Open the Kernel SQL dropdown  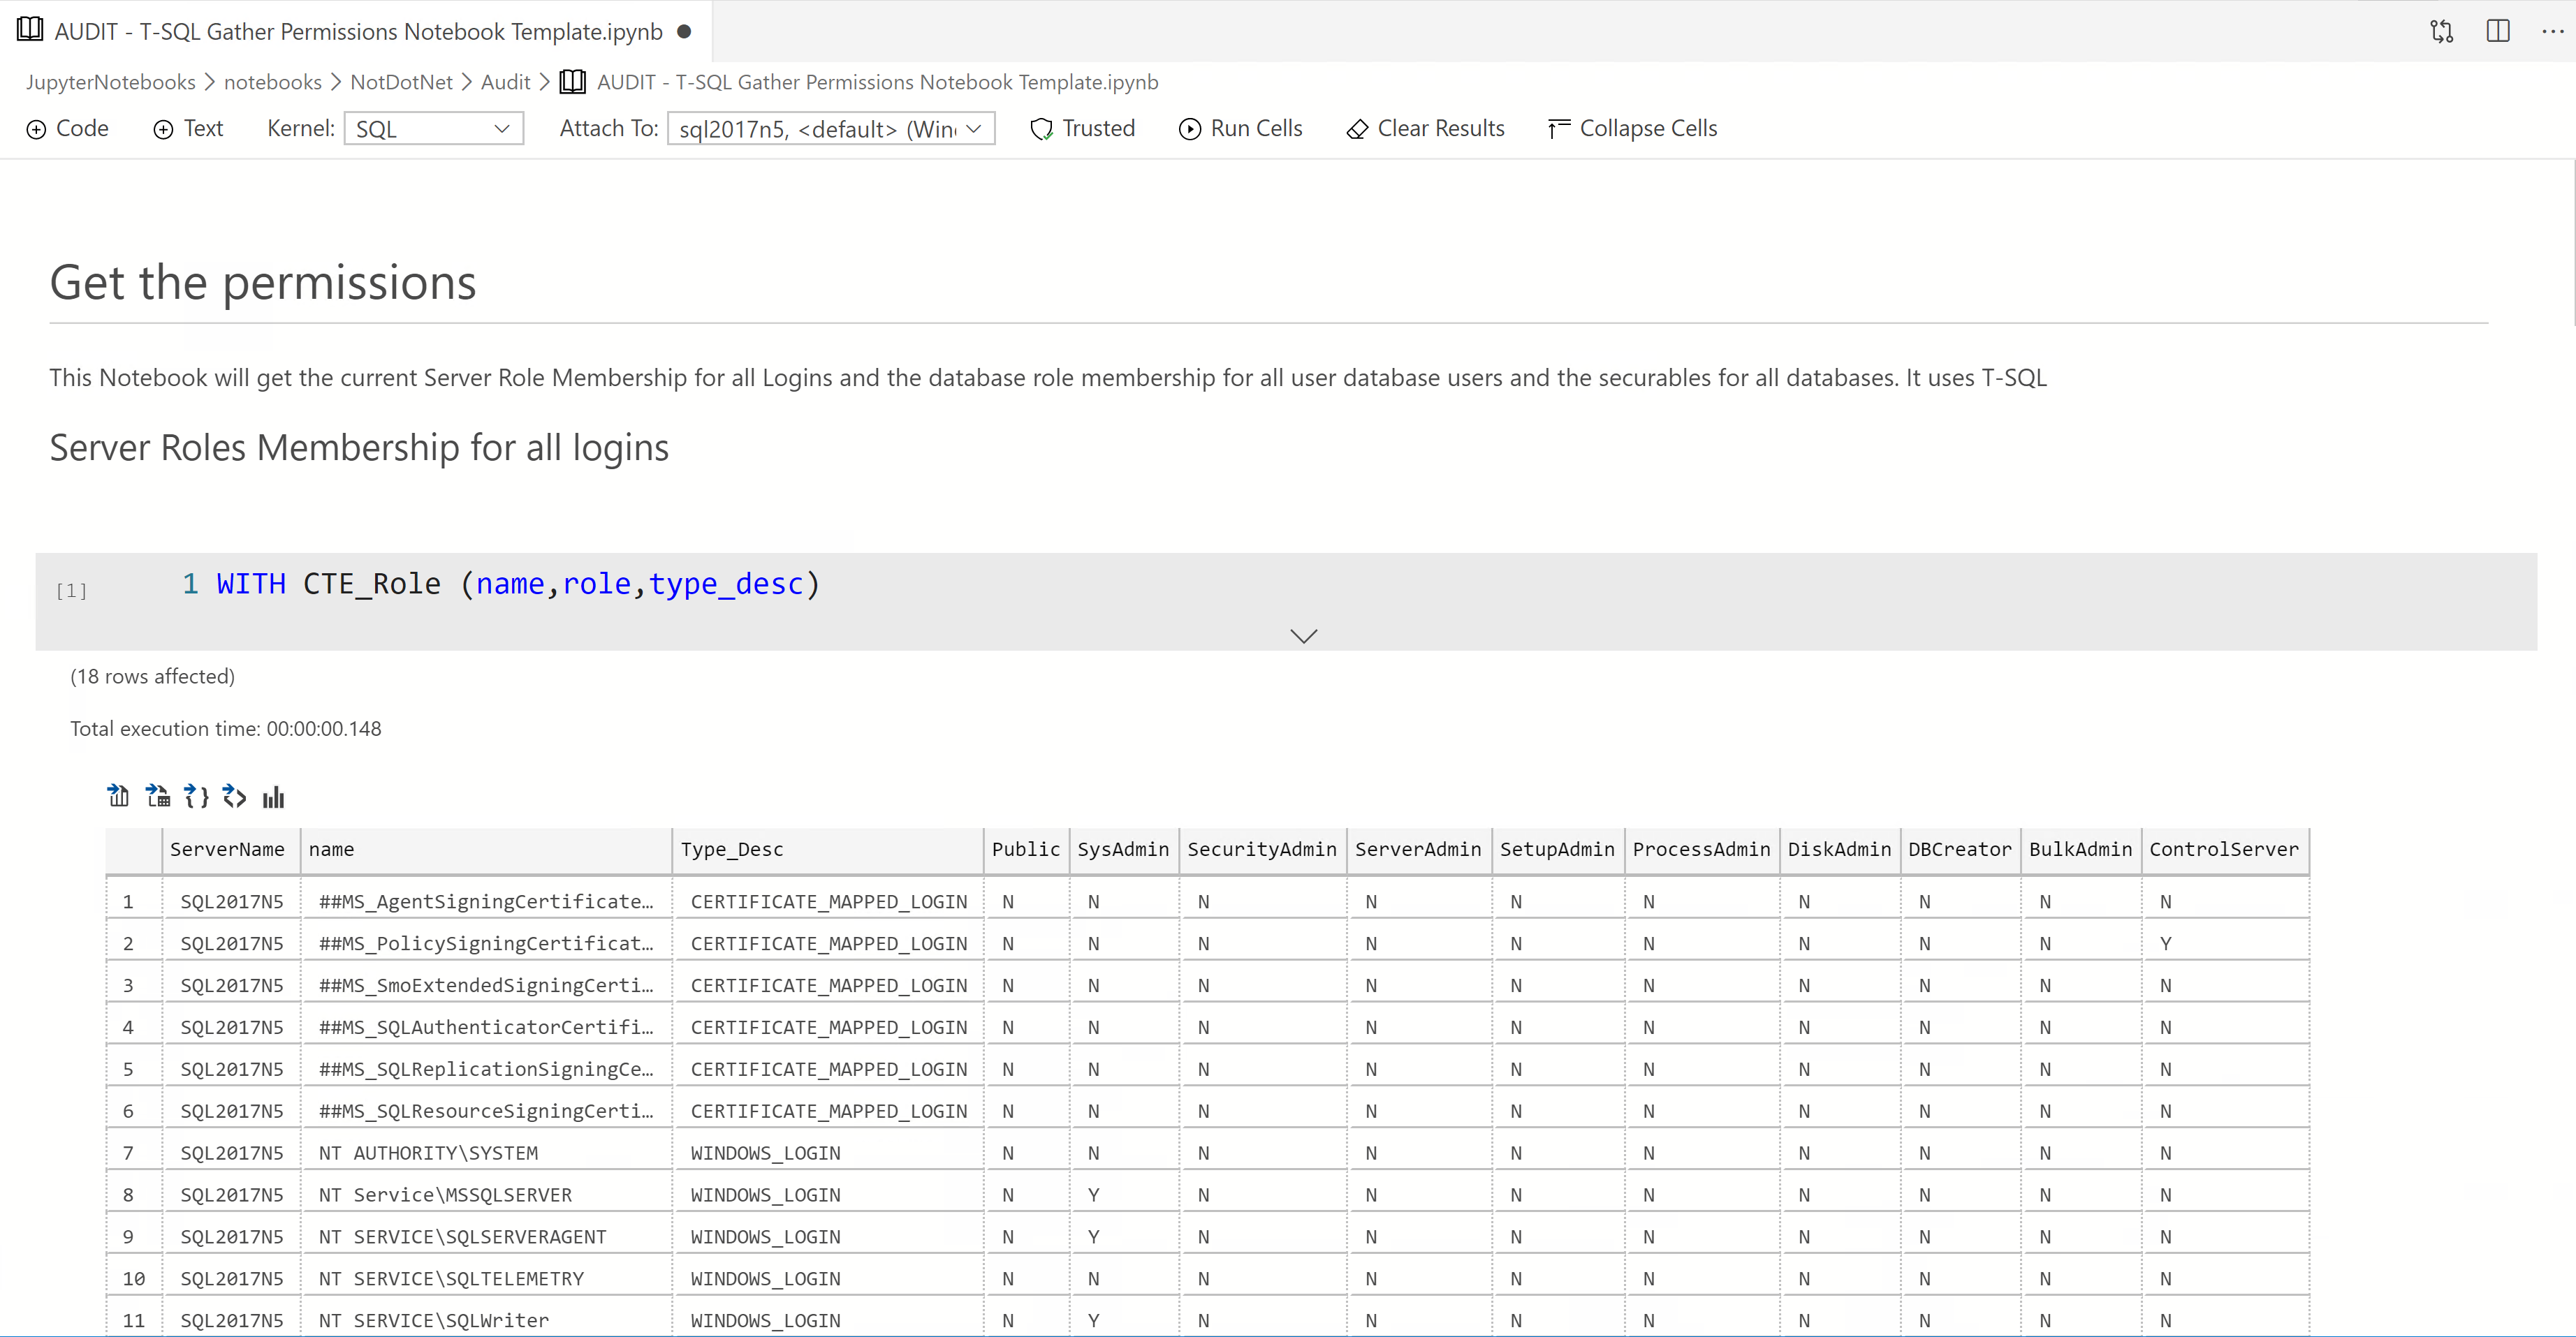coord(433,129)
